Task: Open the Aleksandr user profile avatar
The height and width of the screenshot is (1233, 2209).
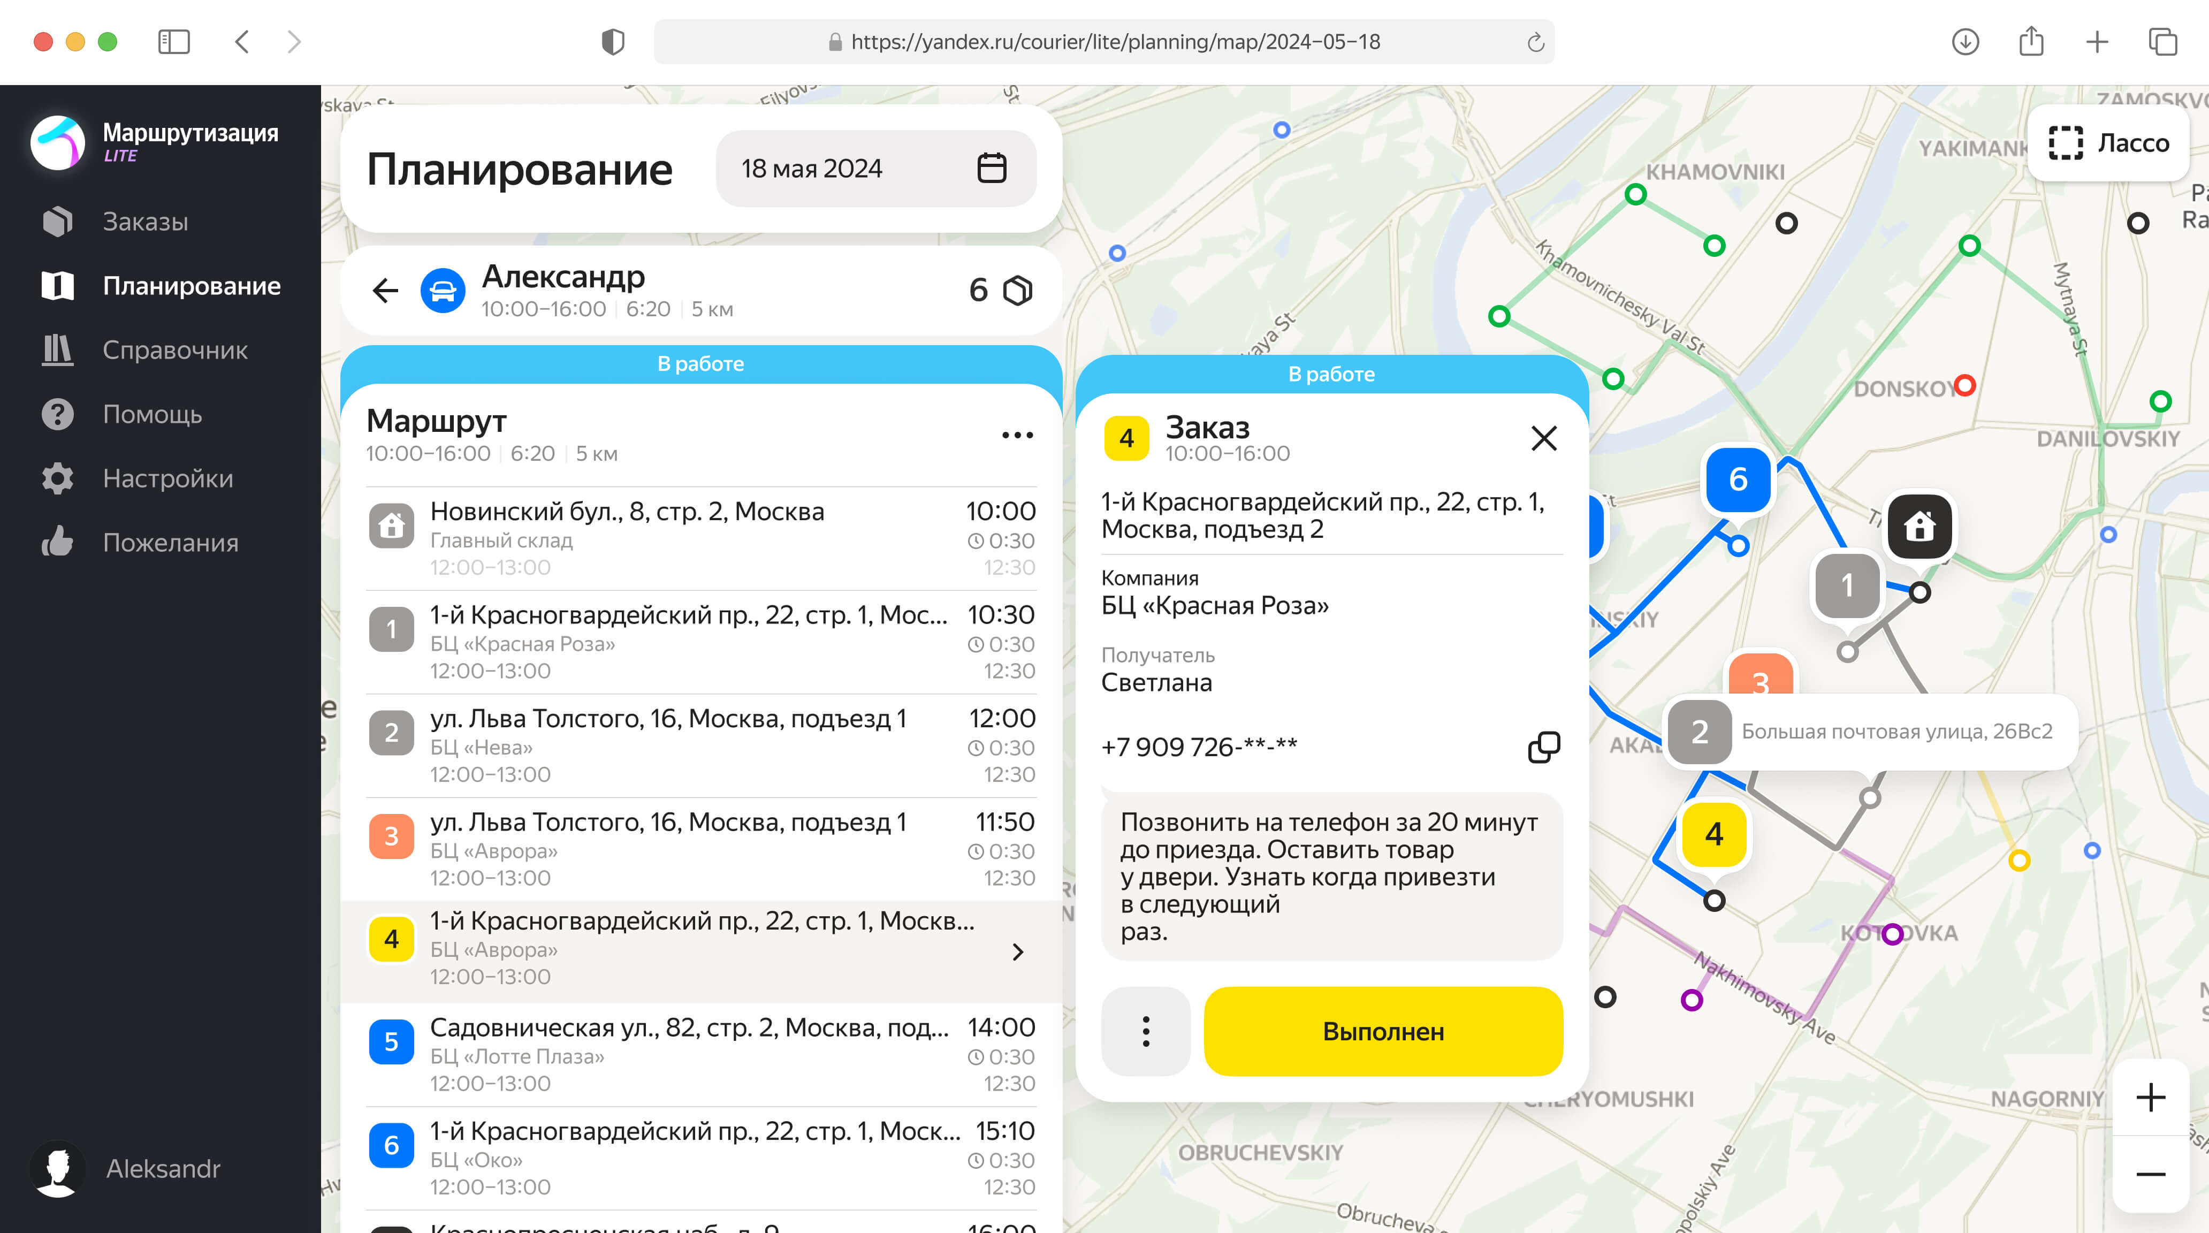Action: coord(57,1168)
